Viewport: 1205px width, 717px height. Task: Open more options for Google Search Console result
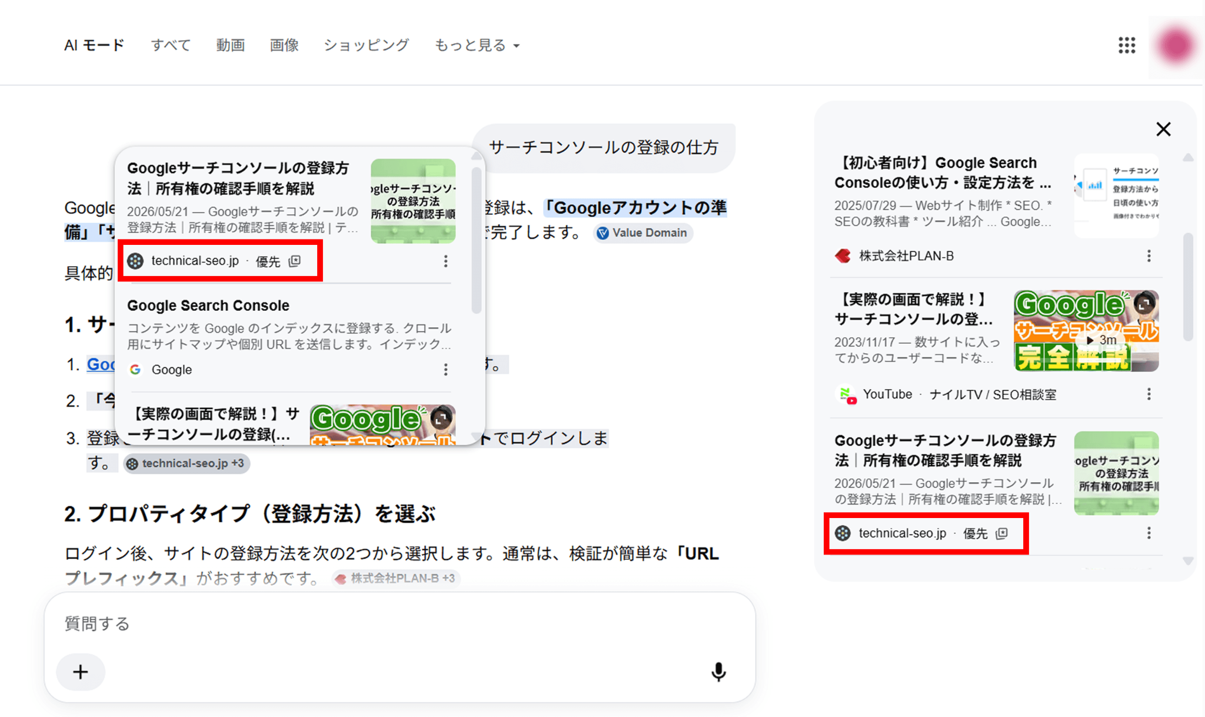coord(445,369)
